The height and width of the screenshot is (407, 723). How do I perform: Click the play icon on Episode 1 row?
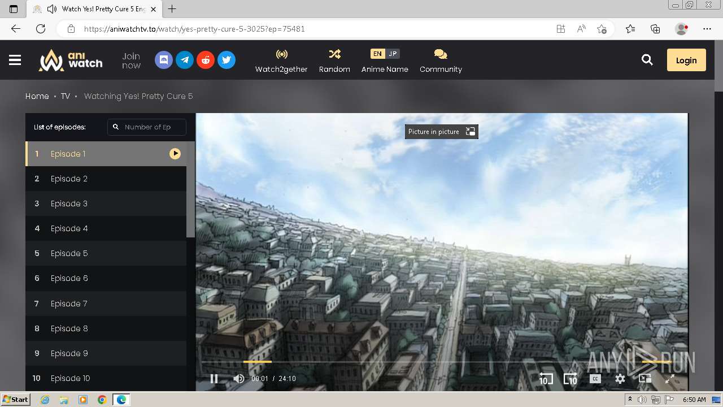(x=175, y=154)
